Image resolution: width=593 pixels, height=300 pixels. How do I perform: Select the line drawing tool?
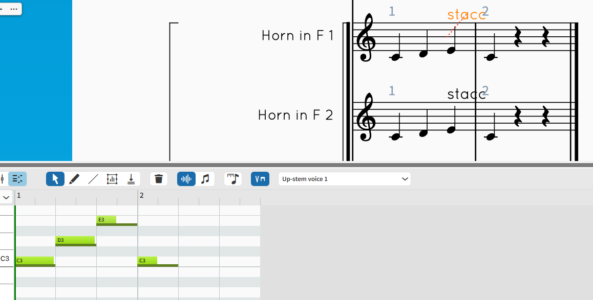click(93, 179)
